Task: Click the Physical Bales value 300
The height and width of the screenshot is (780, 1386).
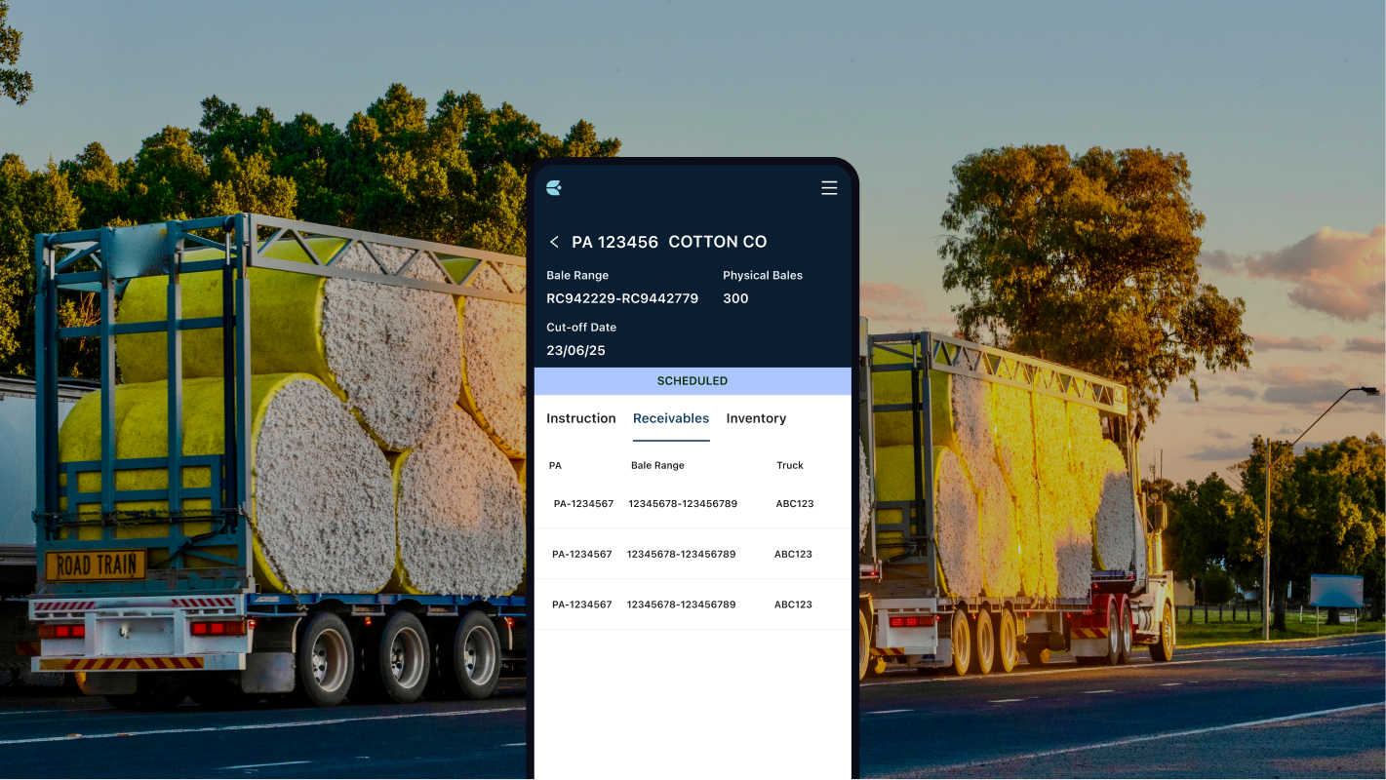Action: [735, 298]
